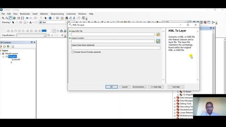Collapse the Meskel square layer group
The height and width of the screenshot is (127, 226).
[x=0, y=54]
